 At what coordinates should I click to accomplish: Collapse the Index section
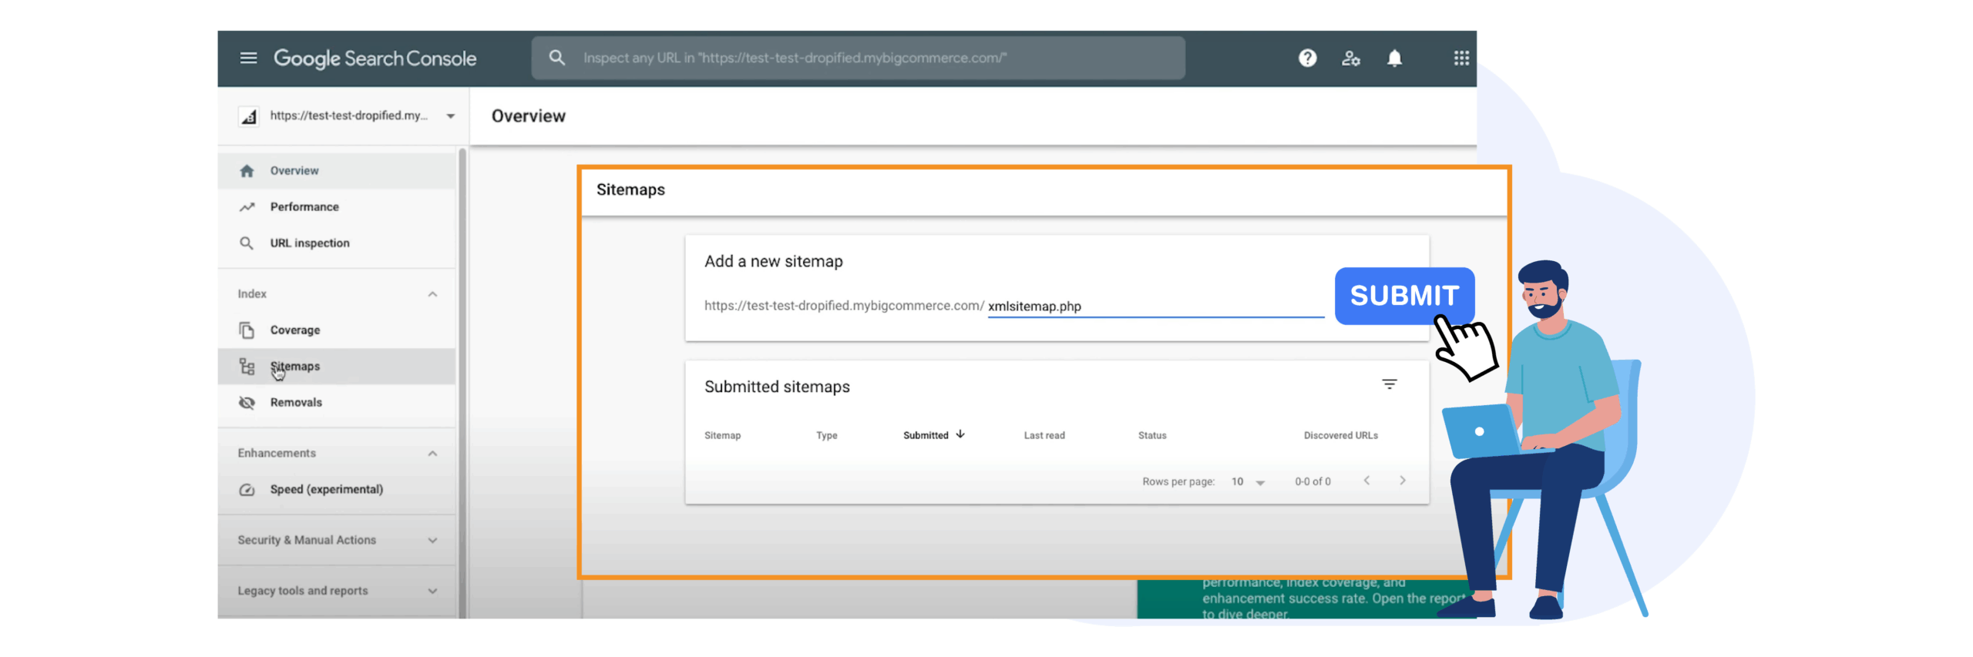pos(432,294)
